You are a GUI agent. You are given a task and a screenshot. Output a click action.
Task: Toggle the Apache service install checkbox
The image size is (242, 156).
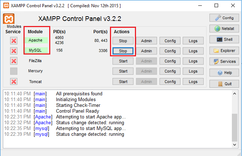pos(14,41)
